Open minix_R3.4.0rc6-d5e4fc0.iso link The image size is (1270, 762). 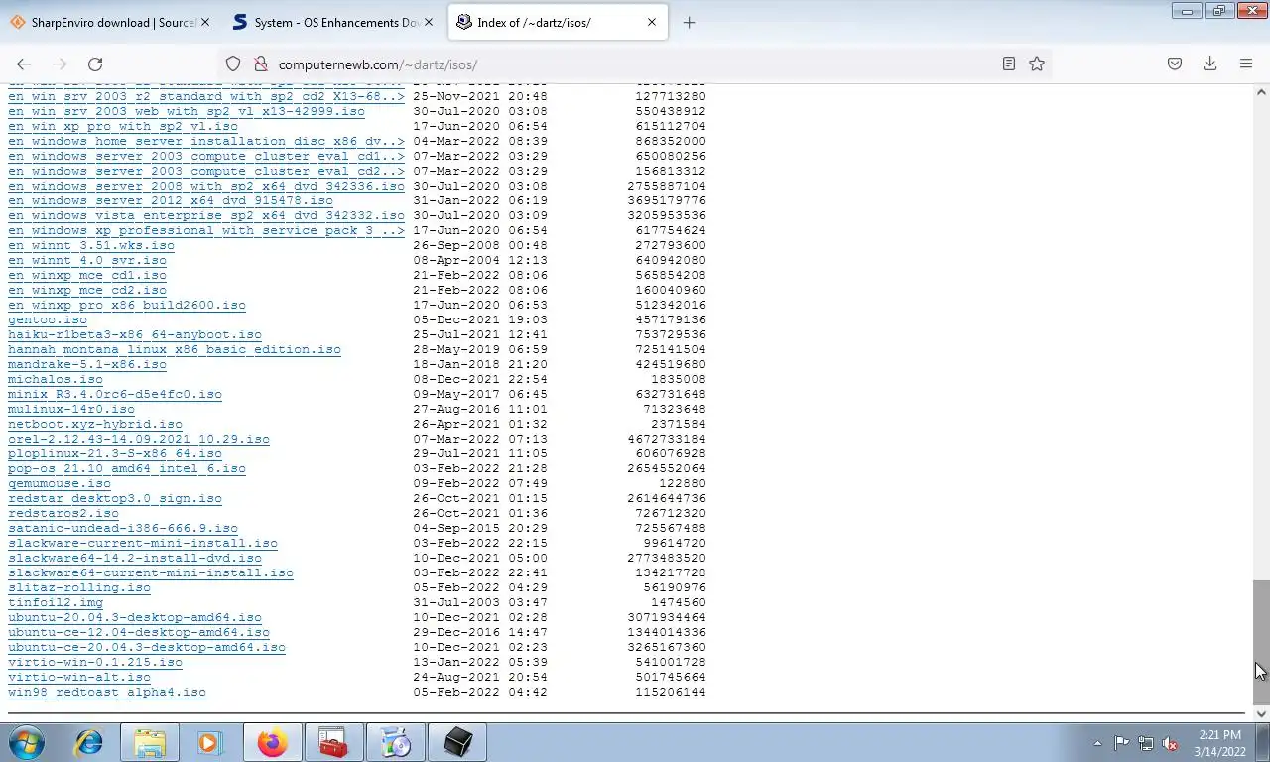pyautogui.click(x=115, y=394)
